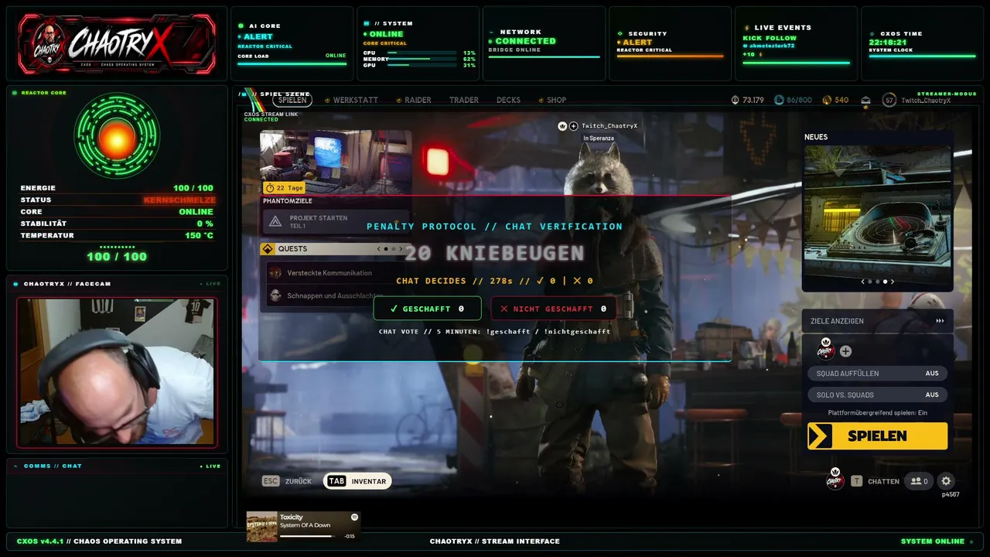The image size is (990, 557).
Task: Switch to the Raider tab
Action: (418, 100)
